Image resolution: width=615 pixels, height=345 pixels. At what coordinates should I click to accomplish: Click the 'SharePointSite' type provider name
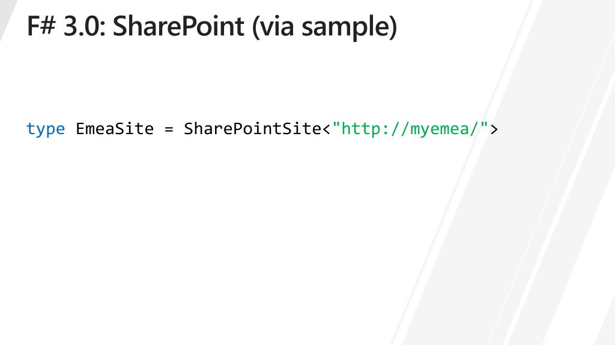click(253, 129)
